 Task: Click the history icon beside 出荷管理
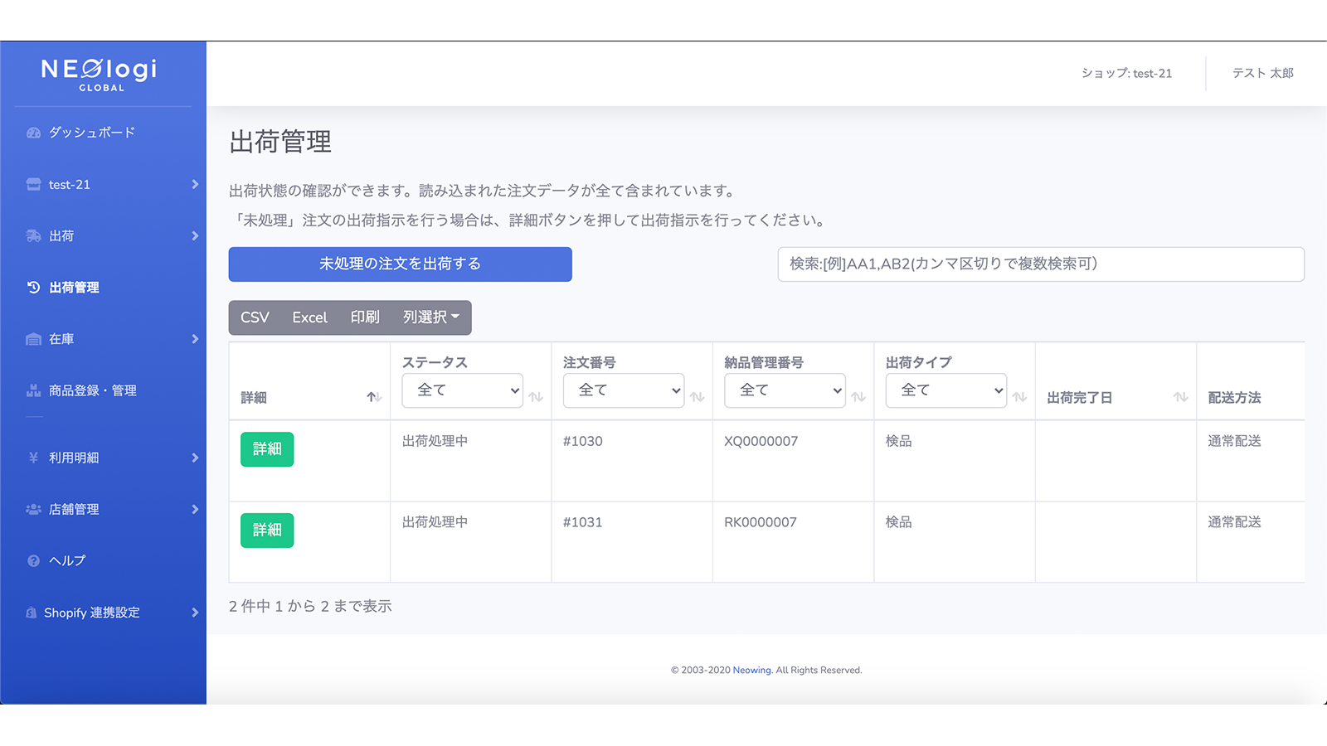(33, 288)
